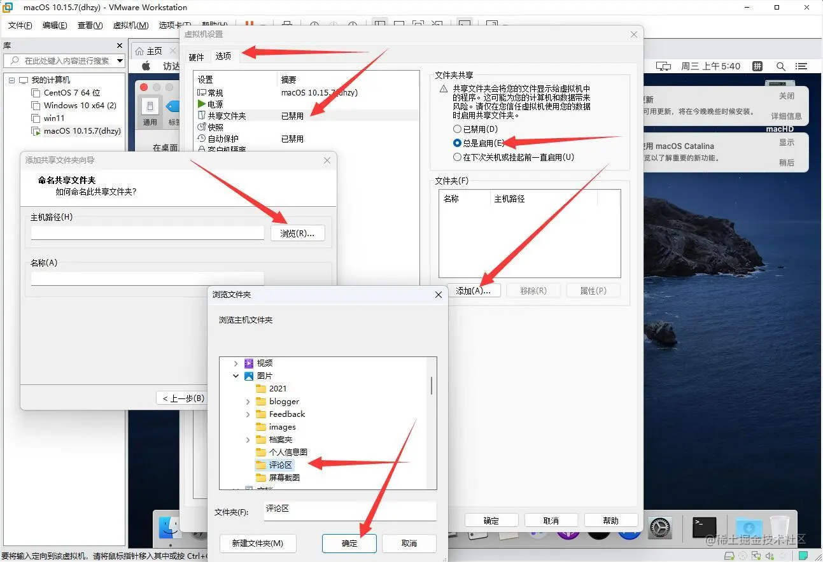This screenshot has height=562, width=823.
Task: Click the input method icon in the macOS menu bar
Action: pyautogui.click(x=757, y=66)
